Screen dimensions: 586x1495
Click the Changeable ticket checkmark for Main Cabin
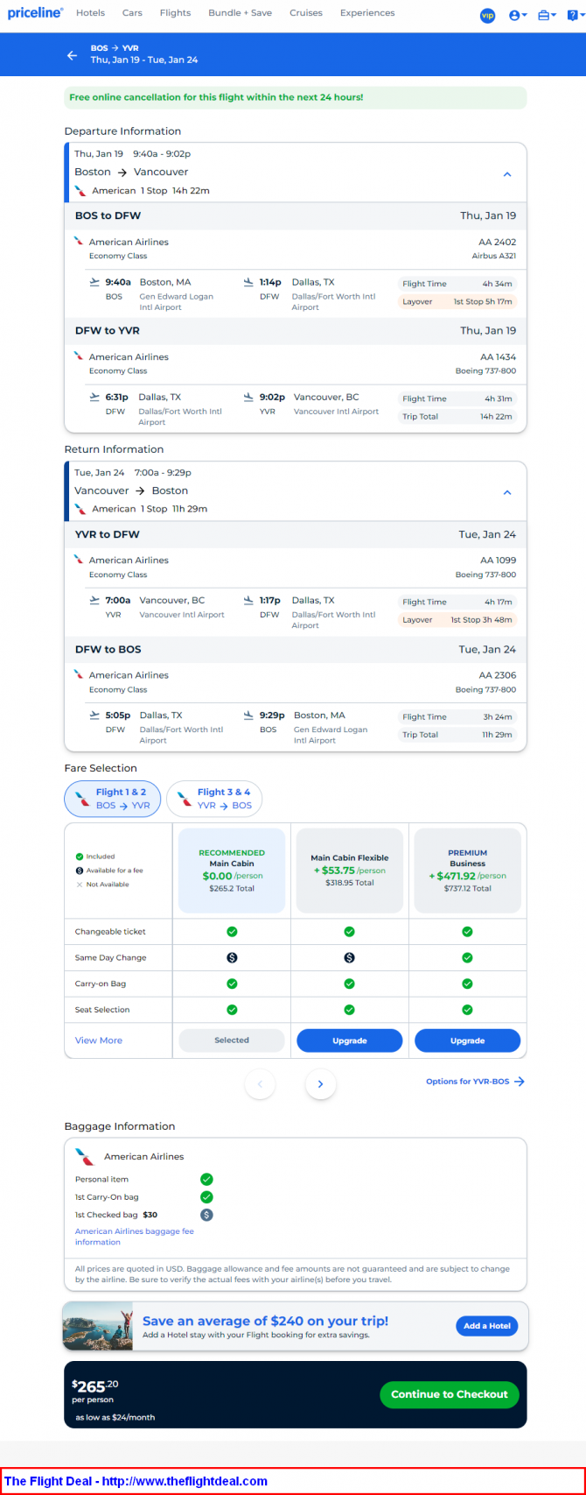[232, 932]
